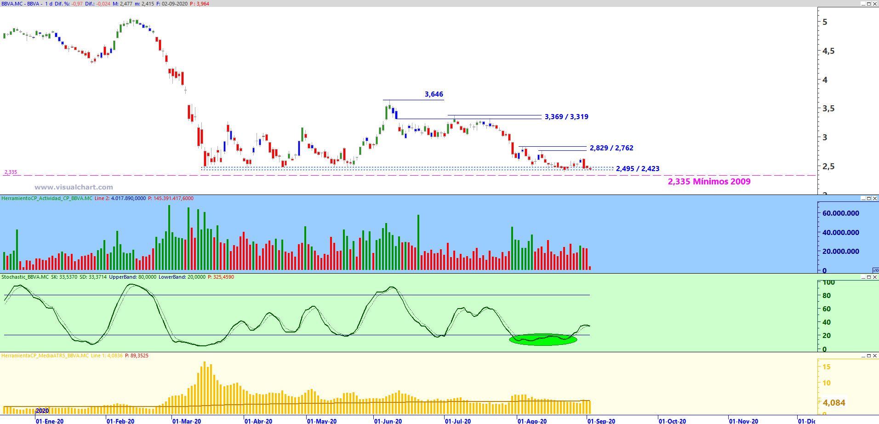
Task: Select the 3,369 / 3,319 level label
Action: pyautogui.click(x=566, y=117)
